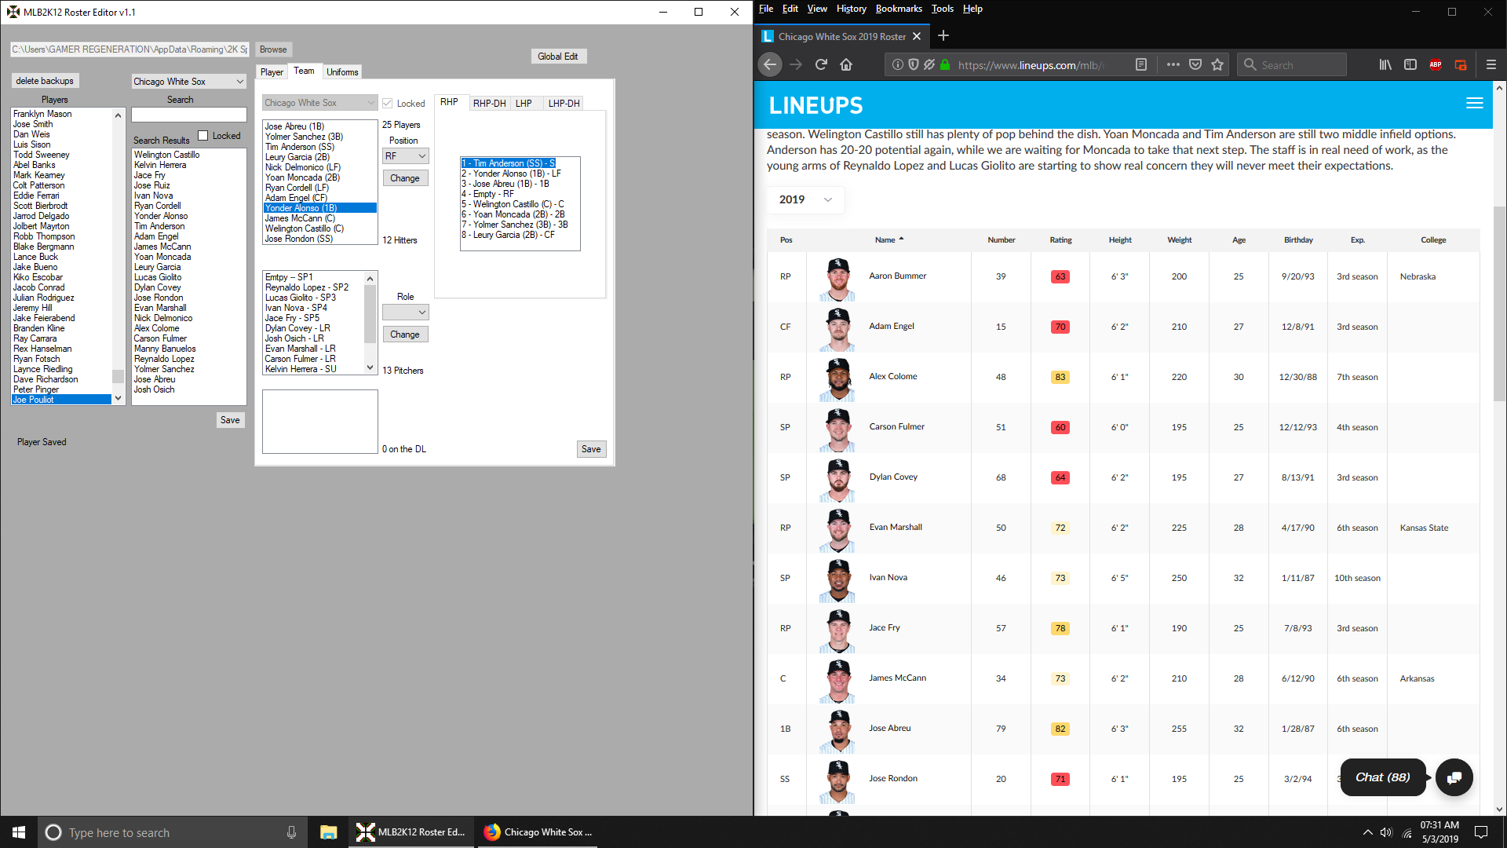Sort roster table by Name column
1507x848 pixels.
889,240
